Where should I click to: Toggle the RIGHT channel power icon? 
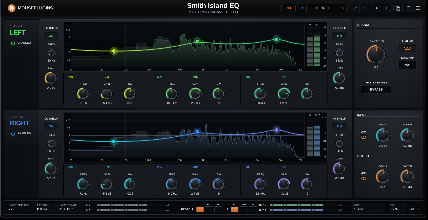13,134
